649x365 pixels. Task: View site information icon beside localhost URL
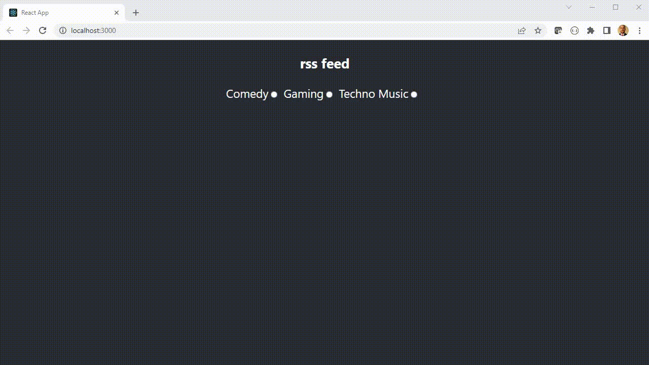(x=63, y=30)
